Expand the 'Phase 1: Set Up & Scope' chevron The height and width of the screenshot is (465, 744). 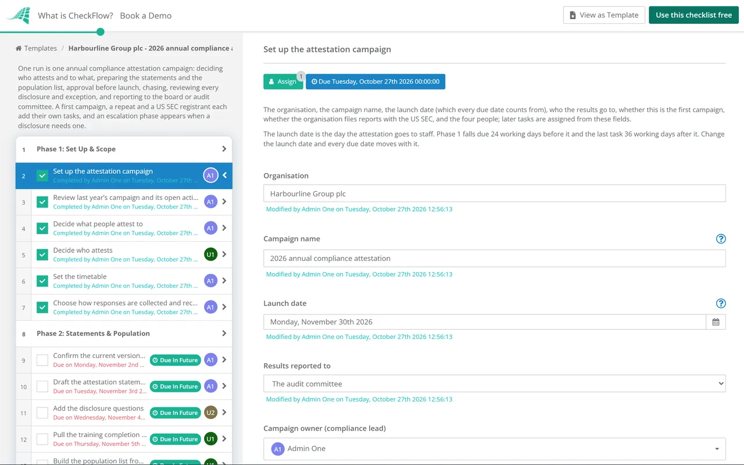[224, 149]
